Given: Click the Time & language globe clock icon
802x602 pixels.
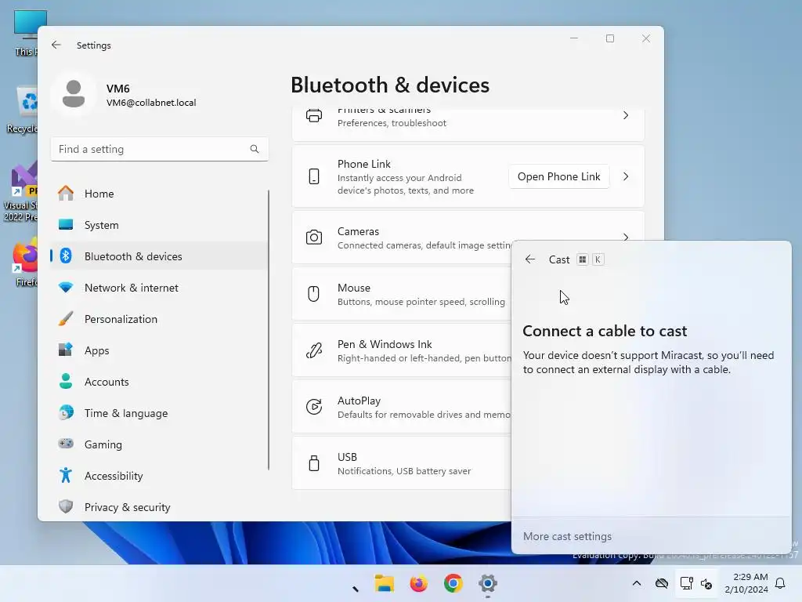Looking at the screenshot, I should (66, 412).
